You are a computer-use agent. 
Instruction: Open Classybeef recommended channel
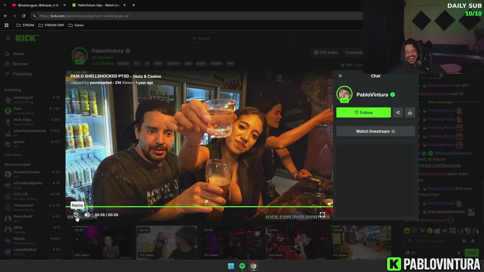click(32, 207)
